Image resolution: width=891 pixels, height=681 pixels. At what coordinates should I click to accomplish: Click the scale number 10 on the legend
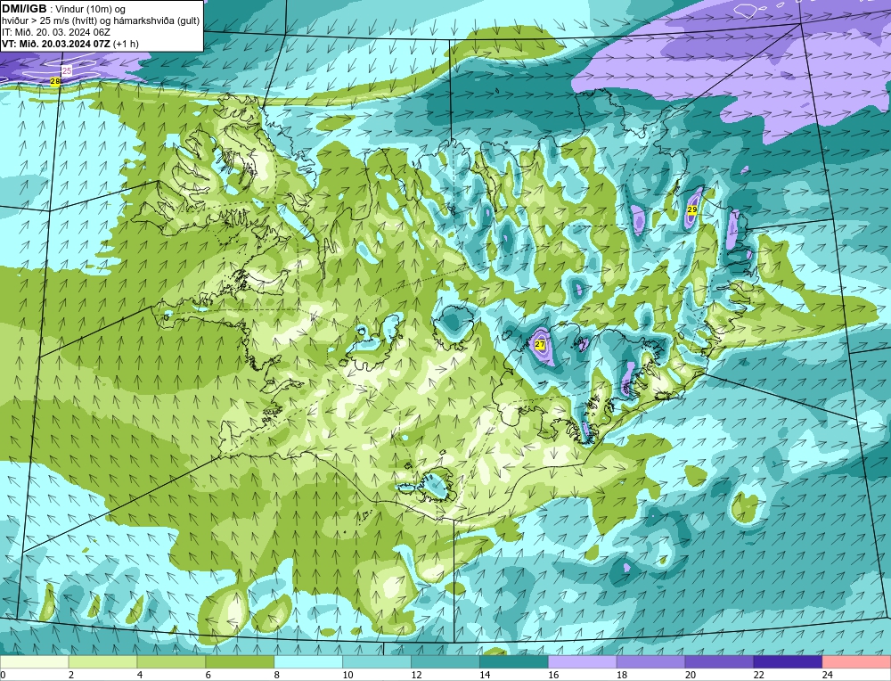pos(347,675)
